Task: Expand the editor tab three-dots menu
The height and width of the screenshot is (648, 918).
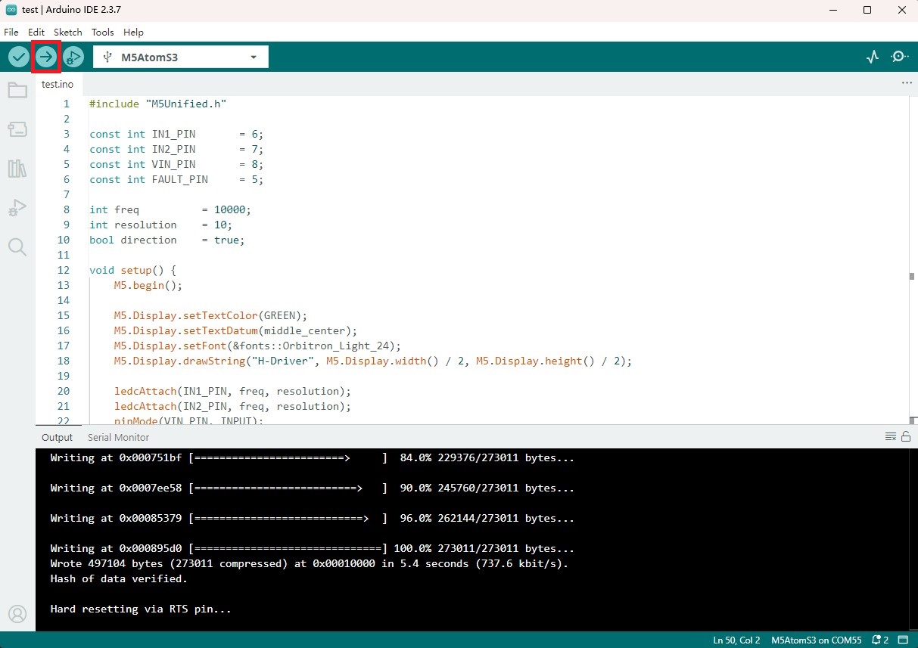Action: click(907, 83)
